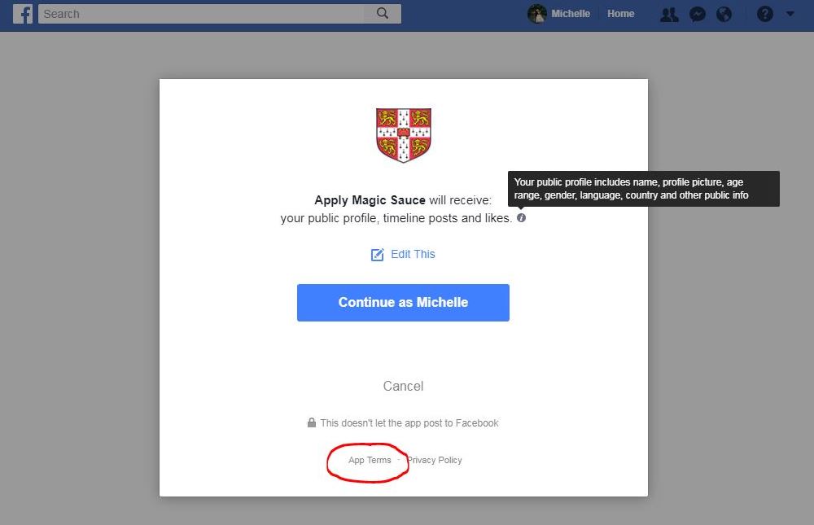814x525 pixels.
Task: Open the Privacy Policy link
Action: coord(435,460)
